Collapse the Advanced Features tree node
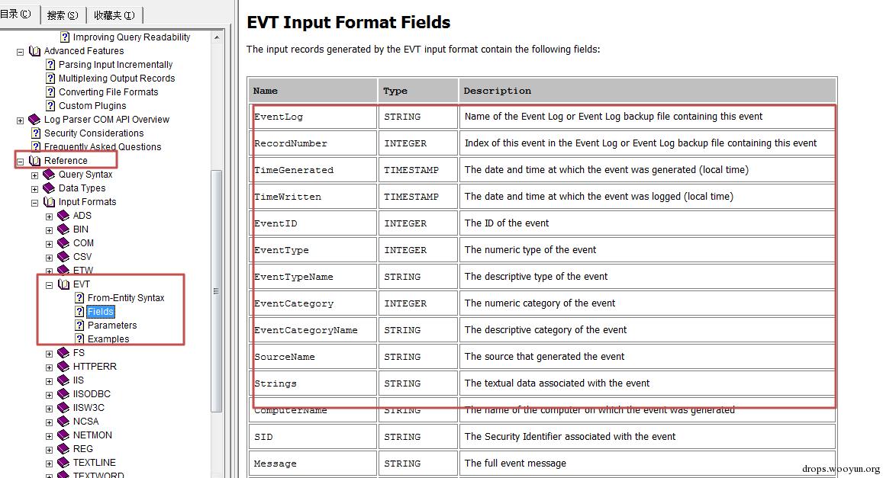 click(21, 52)
